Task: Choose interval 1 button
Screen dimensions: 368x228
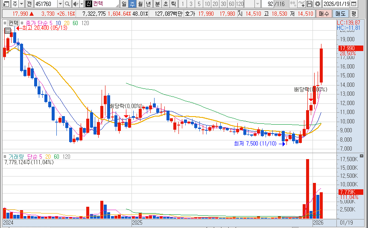Action: coord(183,4)
